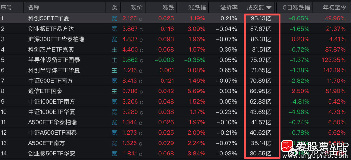This screenshot has width=351, height=160.
Task: Select the 创业板50ETF华安 row name
Action: coord(51,153)
